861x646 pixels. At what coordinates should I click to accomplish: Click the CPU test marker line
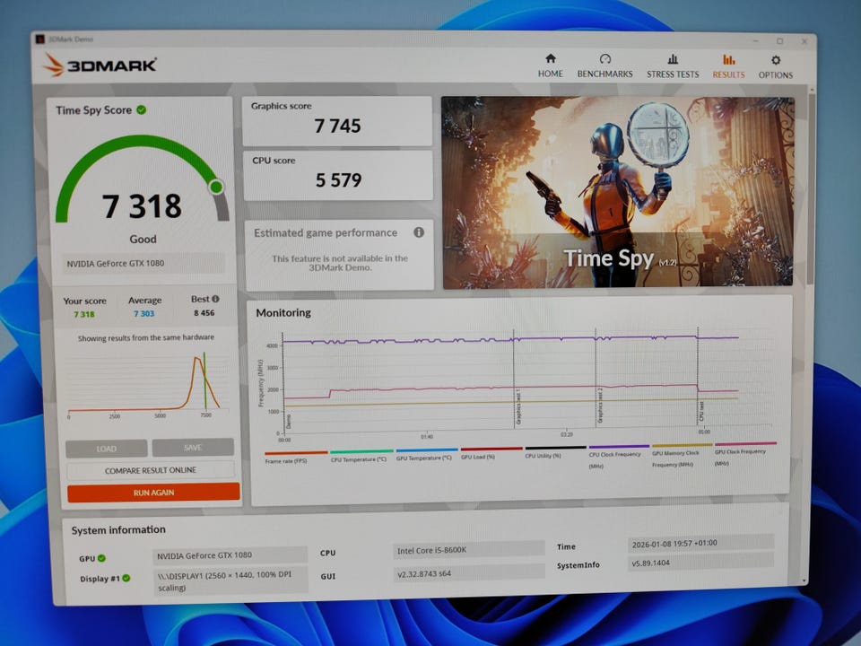click(x=698, y=375)
